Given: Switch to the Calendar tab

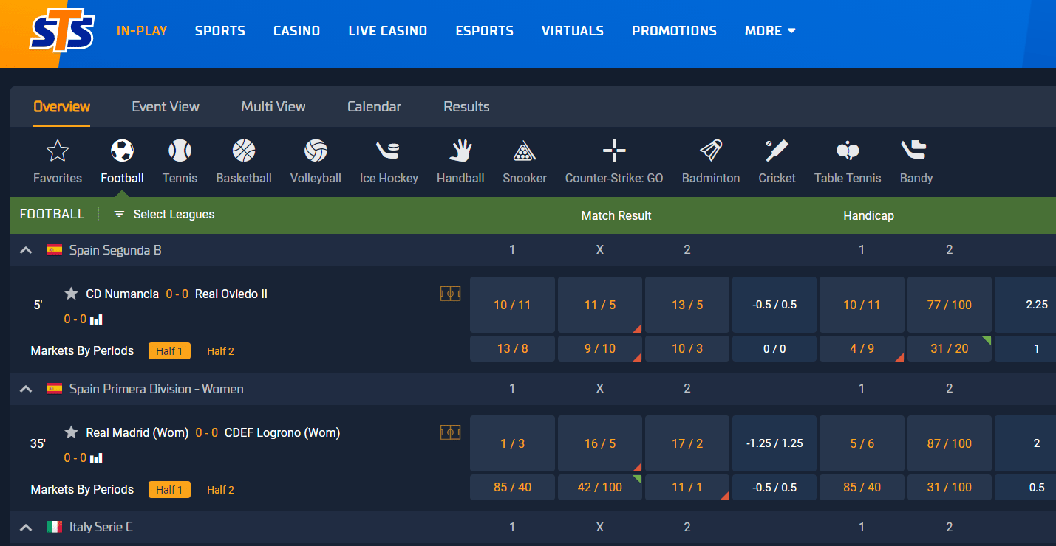Looking at the screenshot, I should click(374, 106).
